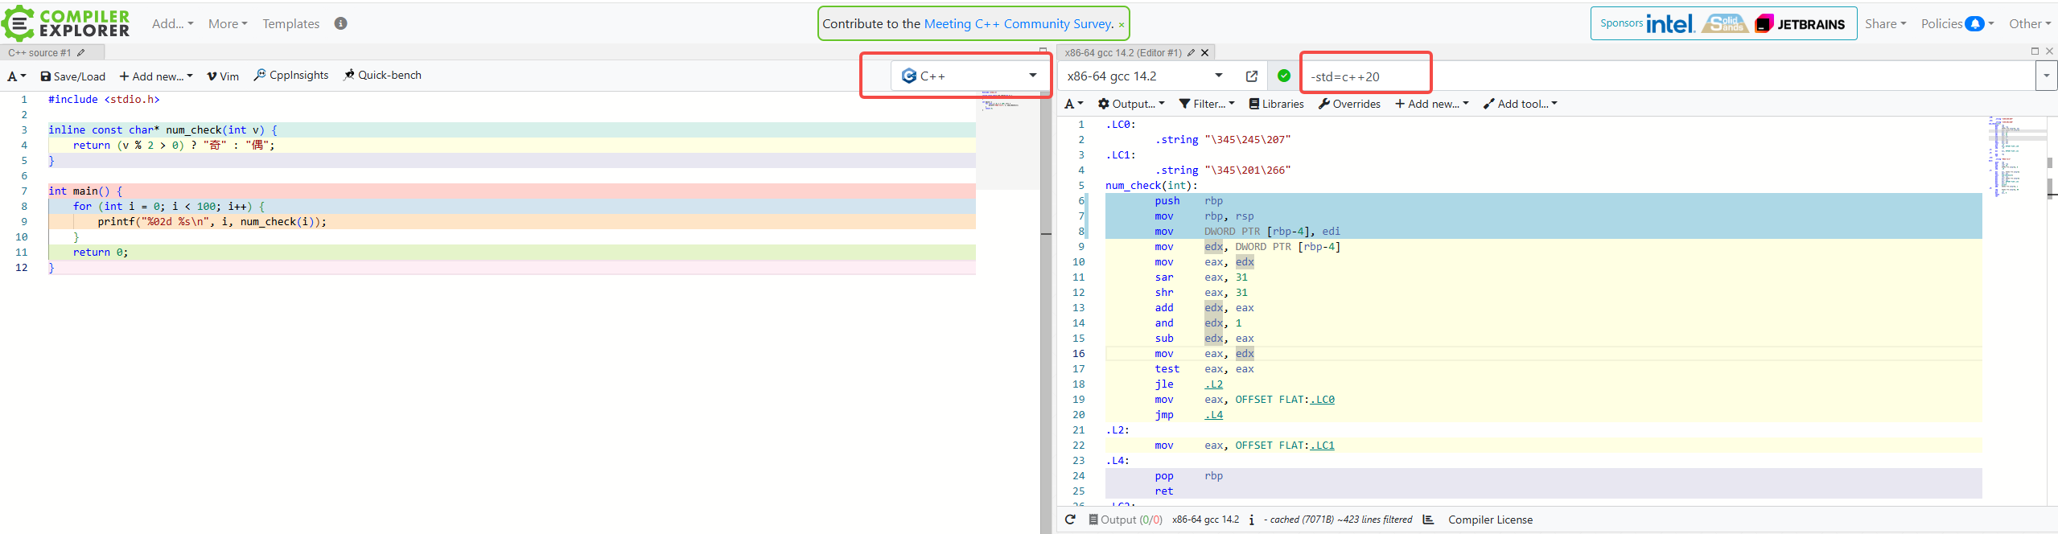Open compiler pane font size menu
2058x534 pixels.
tap(1073, 104)
